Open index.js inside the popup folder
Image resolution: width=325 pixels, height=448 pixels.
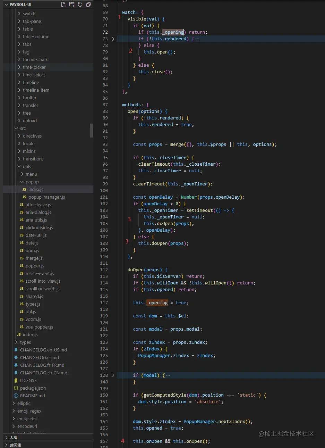click(36, 189)
